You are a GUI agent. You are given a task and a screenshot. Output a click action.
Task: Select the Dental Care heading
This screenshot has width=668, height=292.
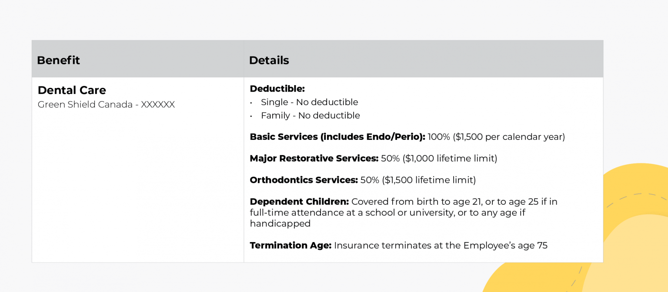coord(72,90)
